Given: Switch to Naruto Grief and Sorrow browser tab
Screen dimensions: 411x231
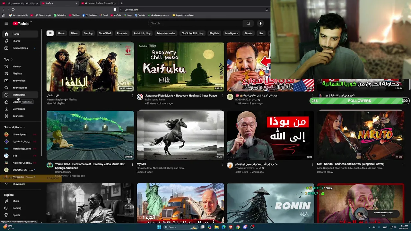Looking at the screenshot, I should [x=100, y=3].
